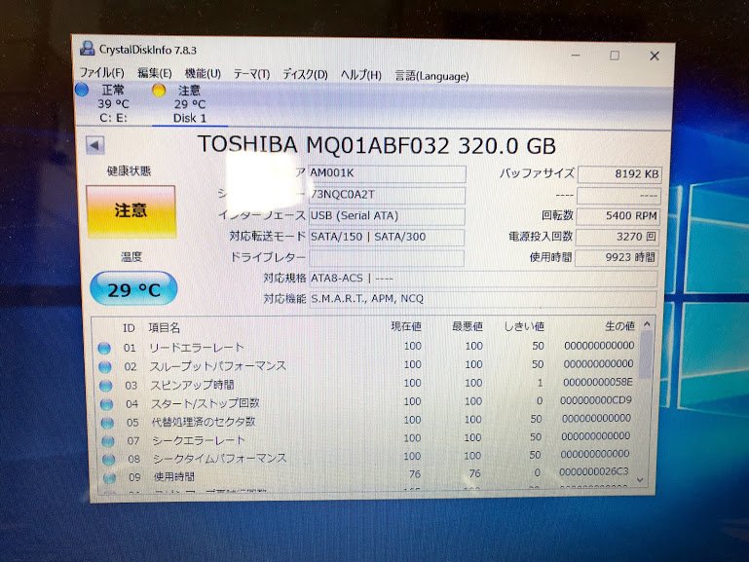Click the status dot of attribute 08

(x=109, y=460)
